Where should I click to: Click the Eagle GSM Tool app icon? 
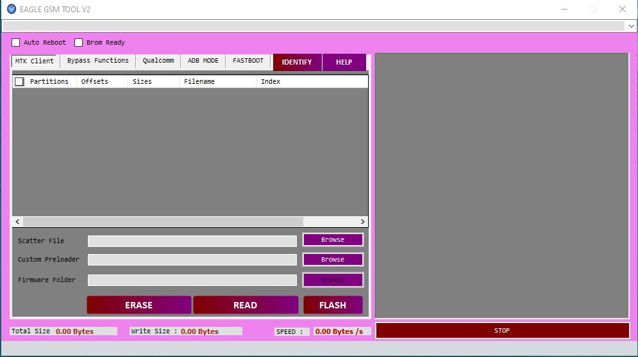pyautogui.click(x=12, y=9)
